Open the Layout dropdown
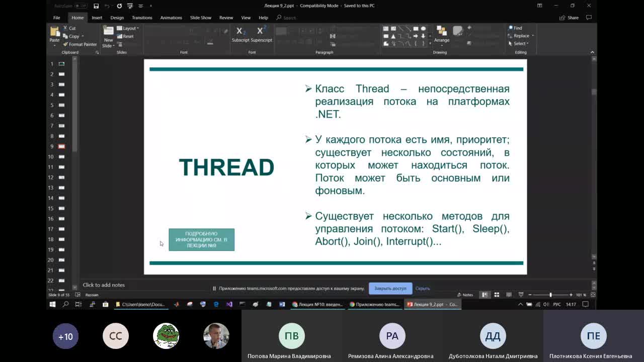 click(x=128, y=28)
